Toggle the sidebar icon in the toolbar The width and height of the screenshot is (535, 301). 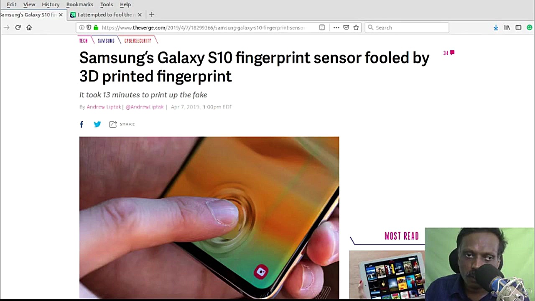tap(518, 28)
